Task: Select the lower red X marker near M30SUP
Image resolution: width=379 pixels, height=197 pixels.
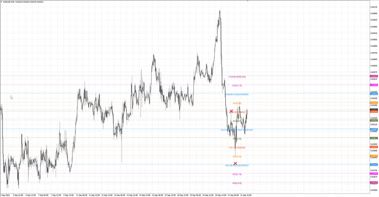Action: [x=235, y=164]
